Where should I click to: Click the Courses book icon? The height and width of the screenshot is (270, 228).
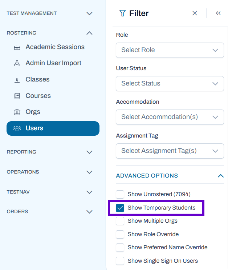tap(17, 96)
